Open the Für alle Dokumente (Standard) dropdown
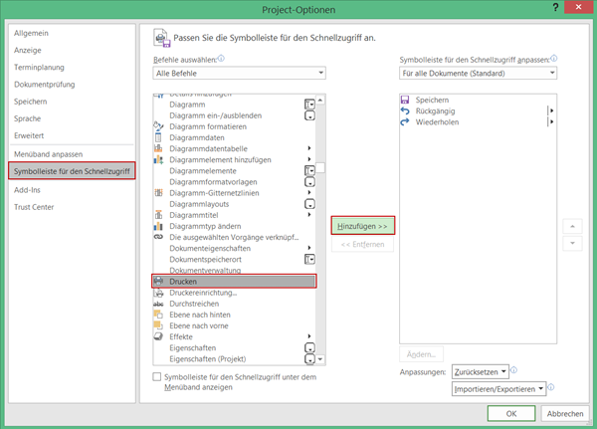This screenshot has width=597, height=429. point(478,73)
